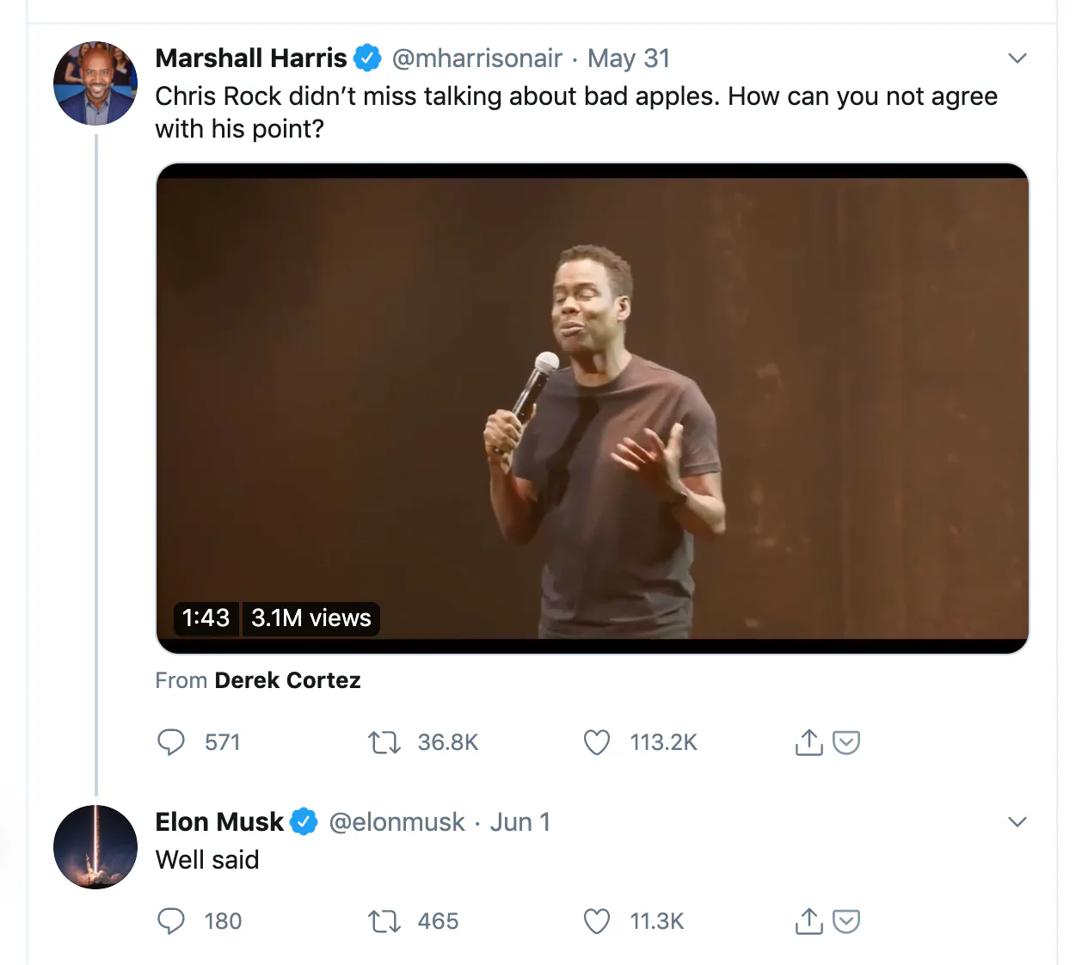
Task: Save Elon Musk's reply with pocket icon
Action: (847, 921)
